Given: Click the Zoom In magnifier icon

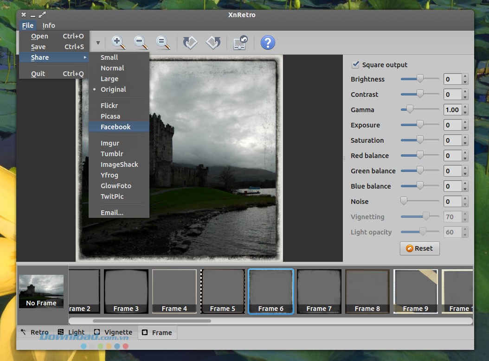Looking at the screenshot, I should point(118,43).
